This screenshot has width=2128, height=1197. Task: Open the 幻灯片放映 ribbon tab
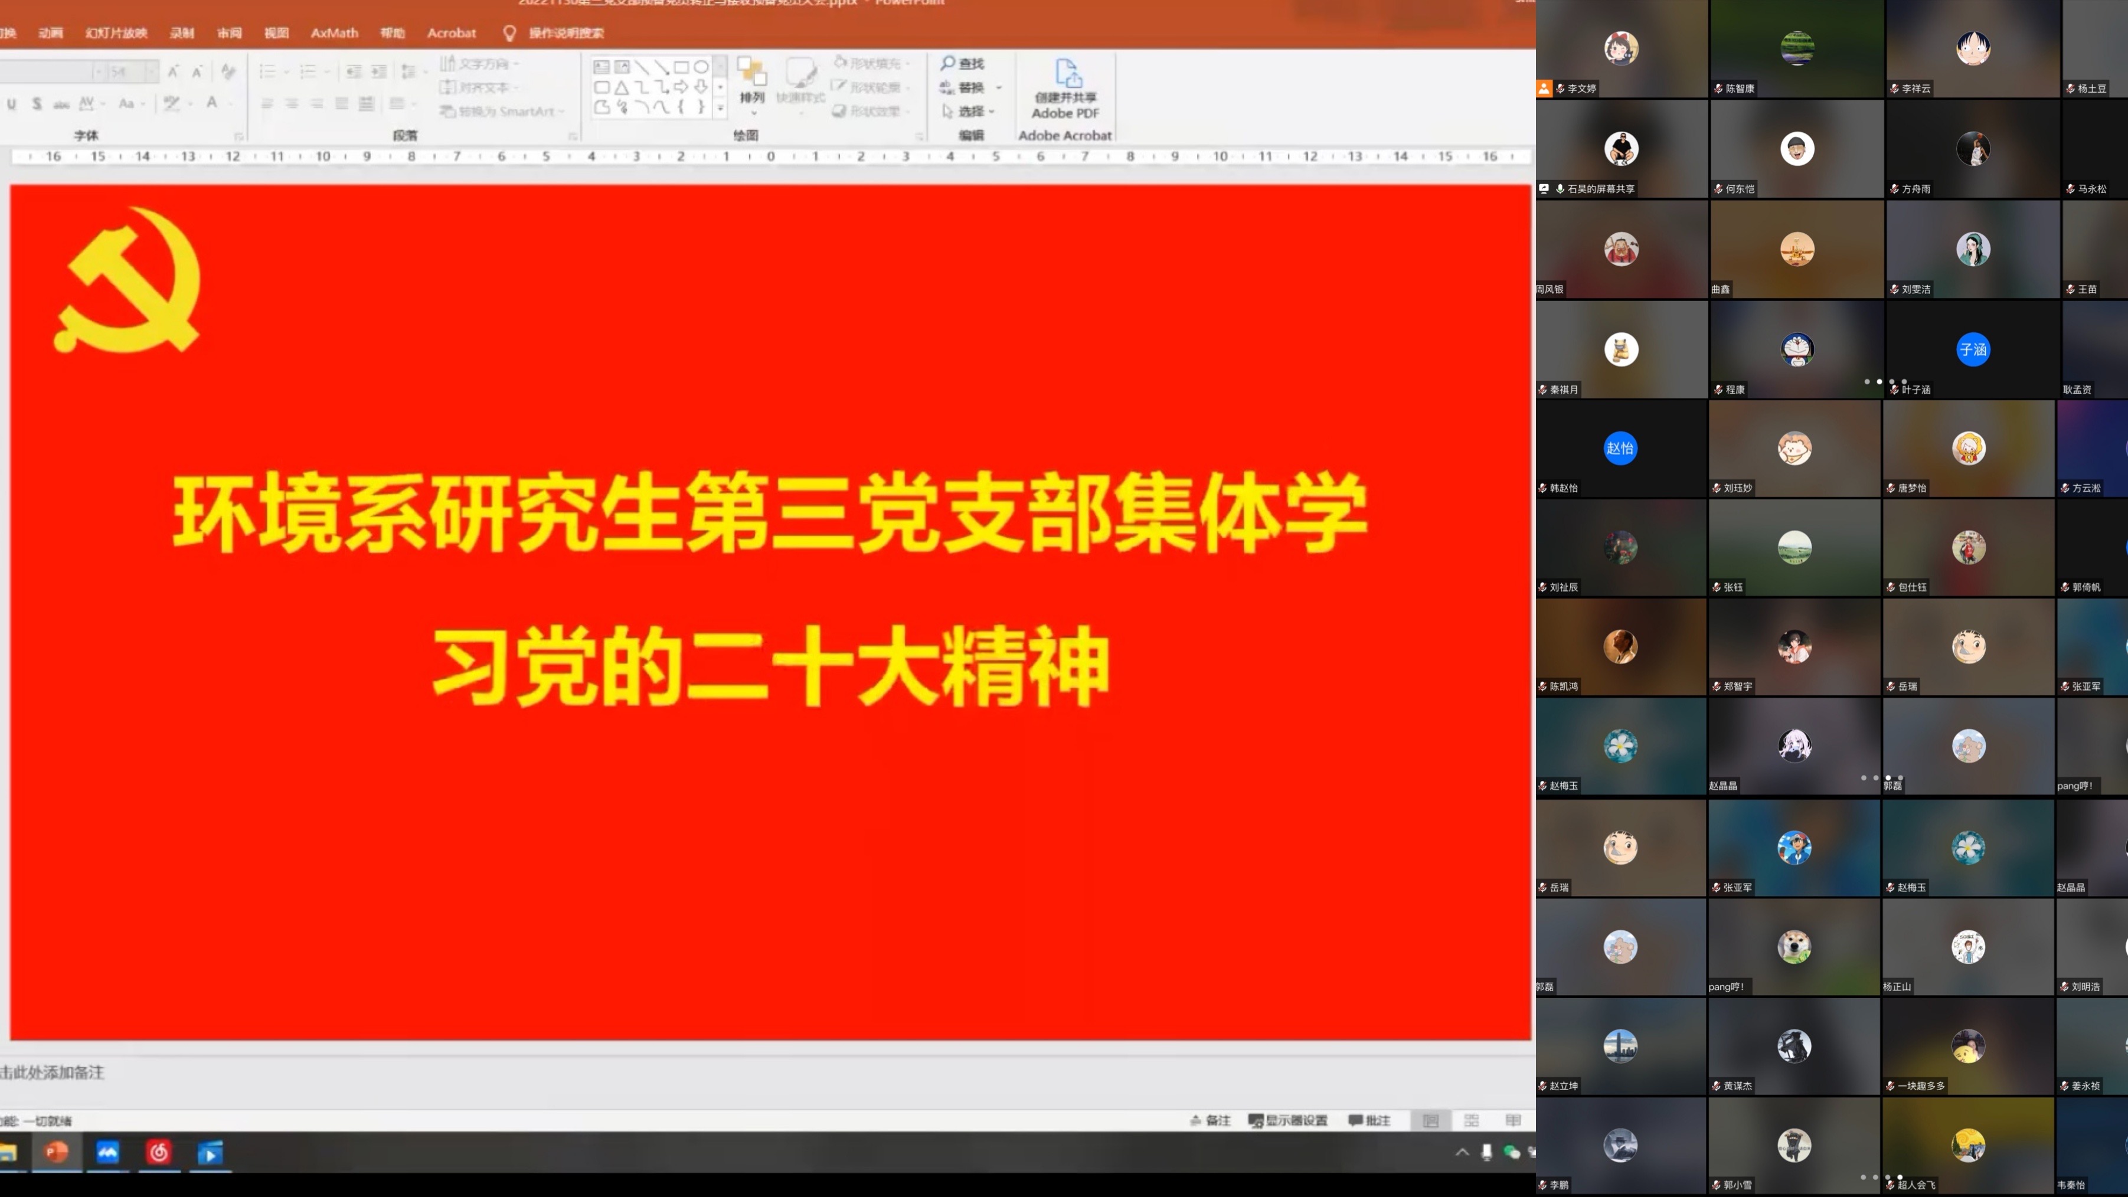(116, 33)
